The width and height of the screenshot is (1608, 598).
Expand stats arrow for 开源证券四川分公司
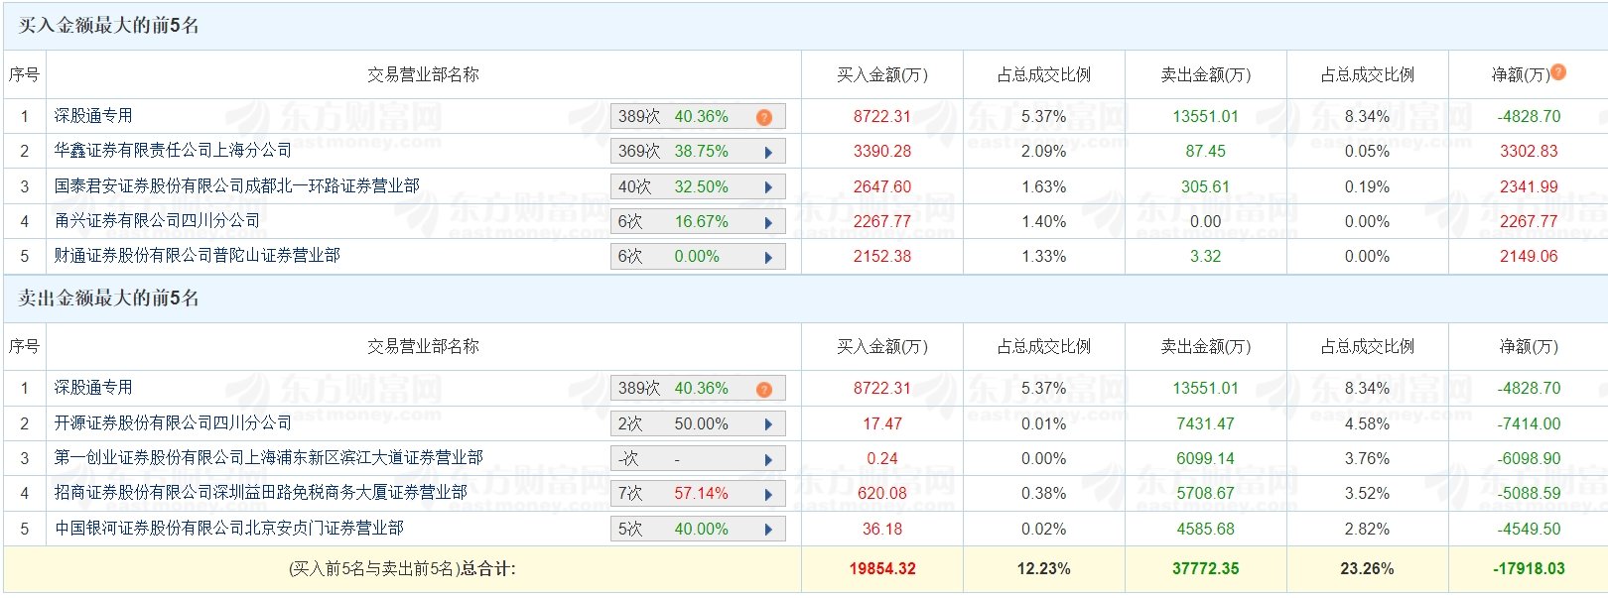768,424
